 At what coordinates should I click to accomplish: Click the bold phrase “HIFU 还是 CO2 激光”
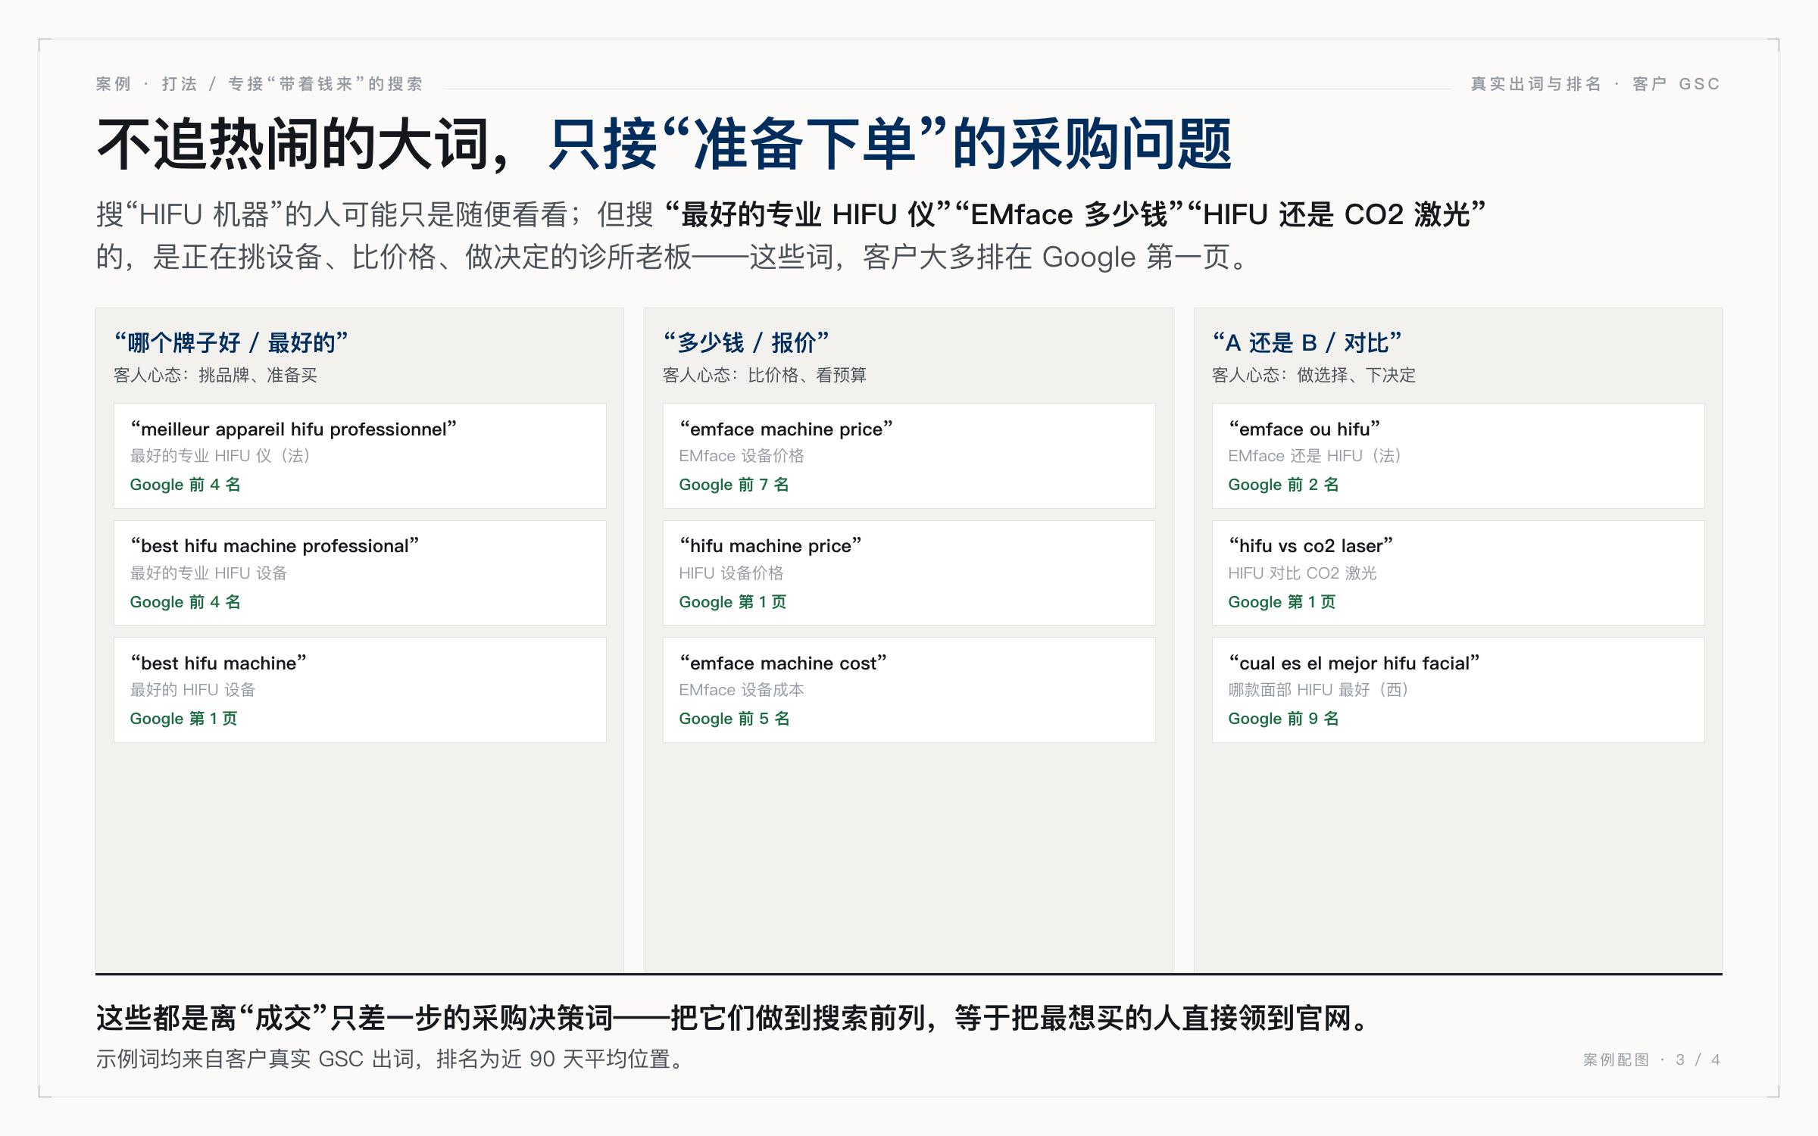(1337, 214)
